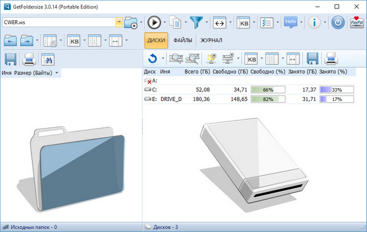Click the PayPal donate icon
The width and height of the screenshot is (367, 232).
tap(357, 23)
